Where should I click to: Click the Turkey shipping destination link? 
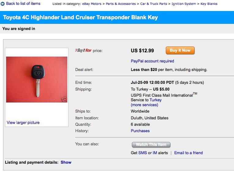tap(155, 100)
